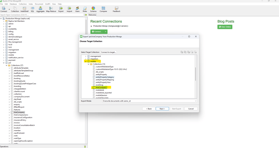279x148 pixels.
Task: Collapse the Production Mongo replica set root
Action: pos(1,19)
